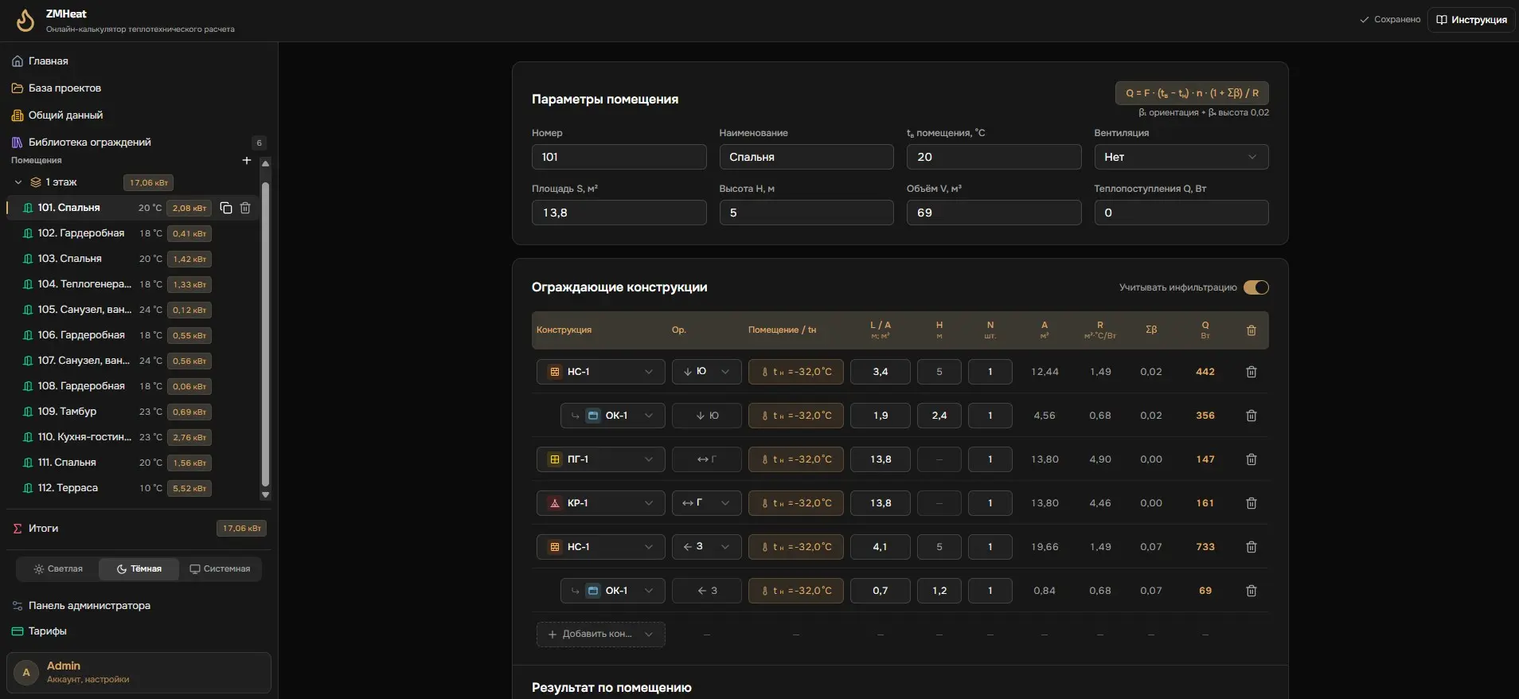The height and width of the screenshot is (699, 1519).
Task: Switch to Тёмная theme
Action: pyautogui.click(x=139, y=569)
